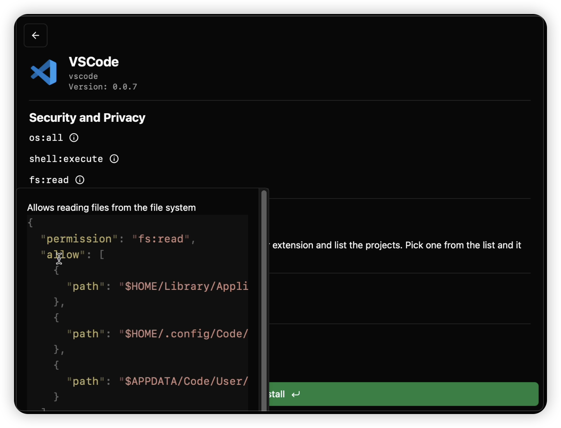The image size is (561, 428).
Task: Click the "Allows reading files" description text
Action: tap(111, 208)
